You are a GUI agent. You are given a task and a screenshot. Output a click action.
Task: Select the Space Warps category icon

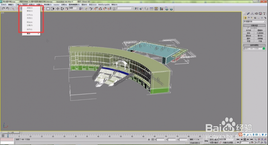262,18
